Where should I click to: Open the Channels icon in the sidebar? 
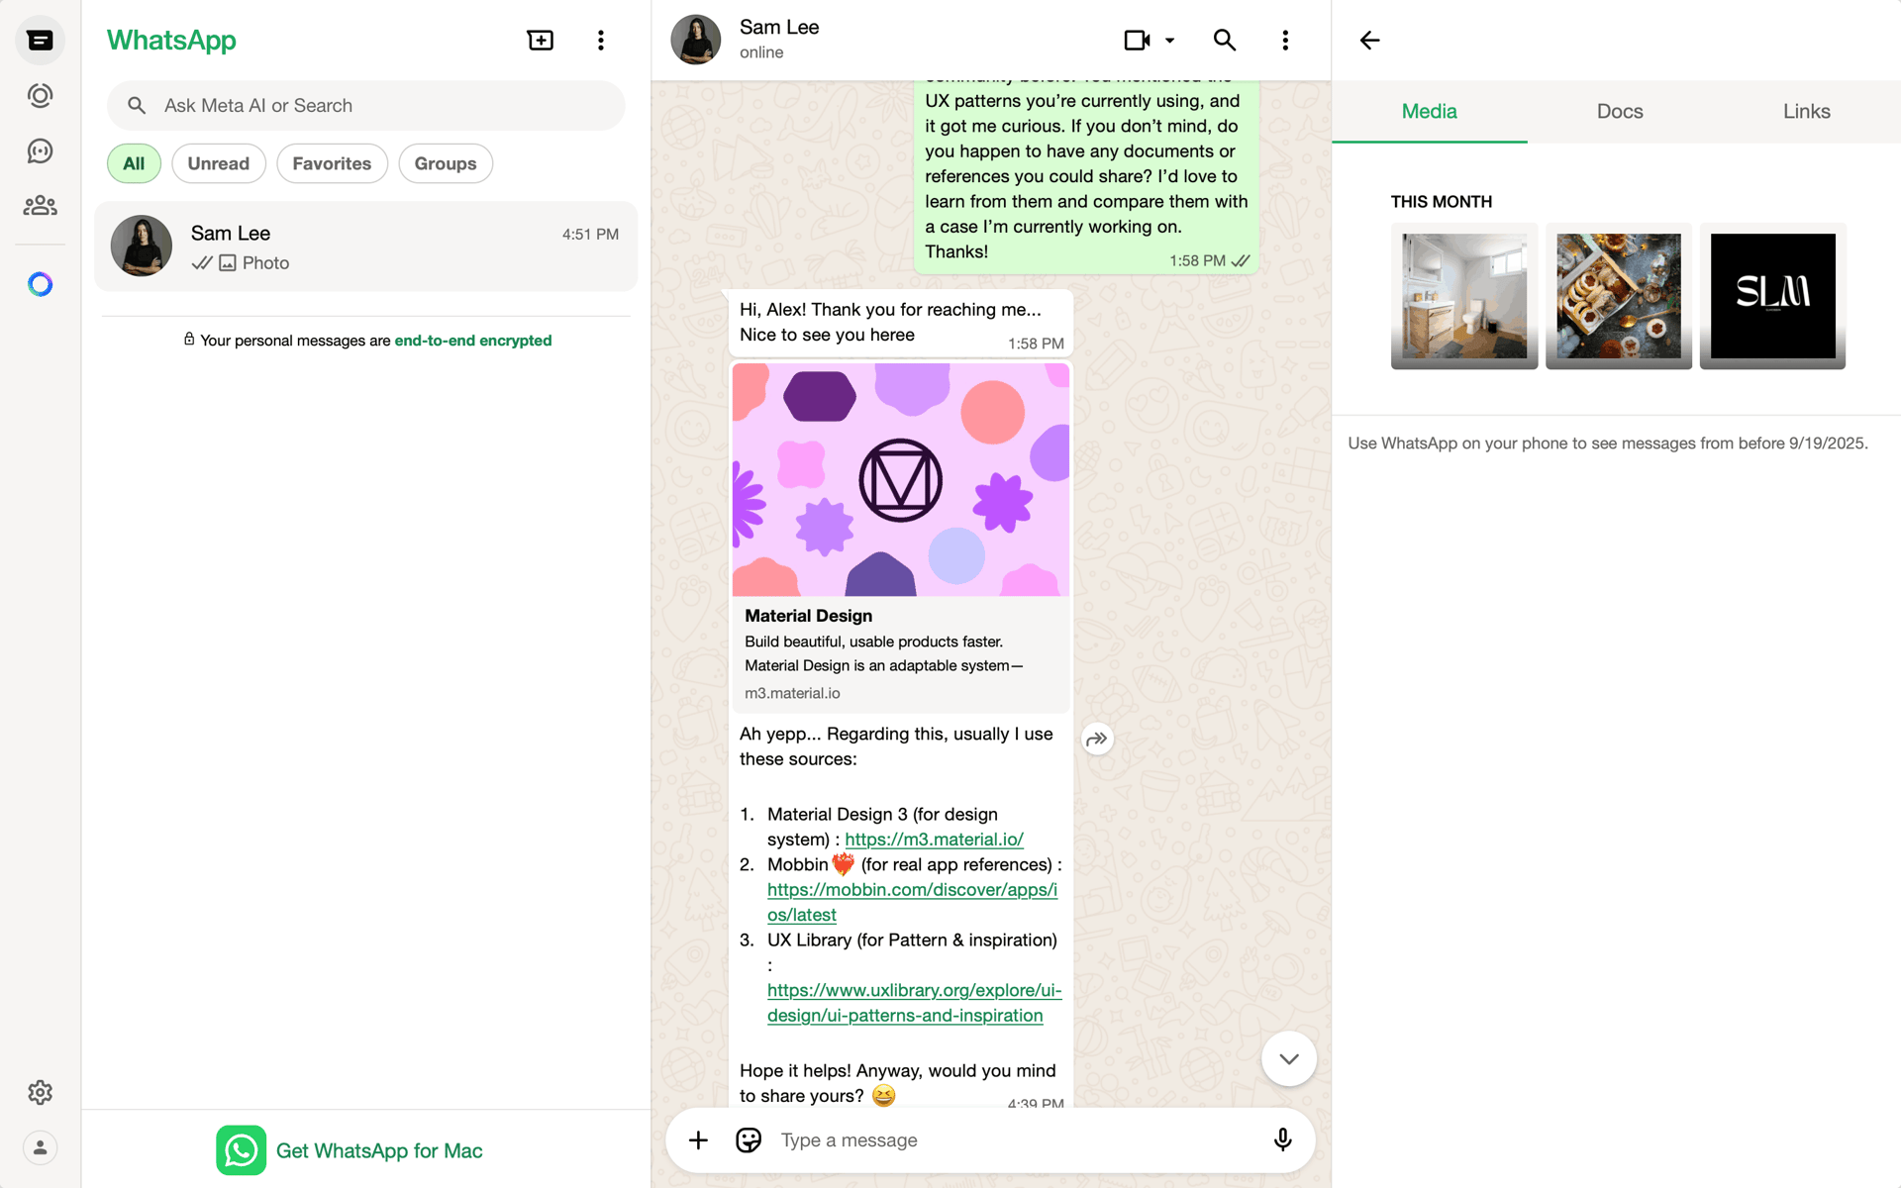pos(40,150)
